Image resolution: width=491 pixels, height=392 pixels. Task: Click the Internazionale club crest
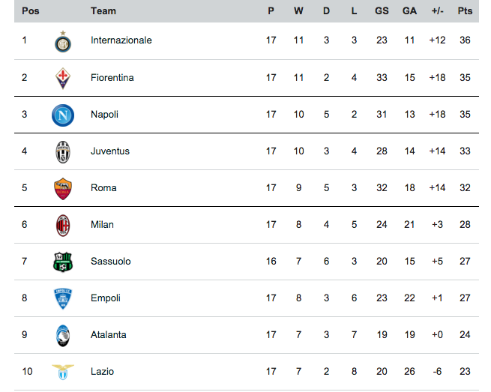tap(63, 41)
